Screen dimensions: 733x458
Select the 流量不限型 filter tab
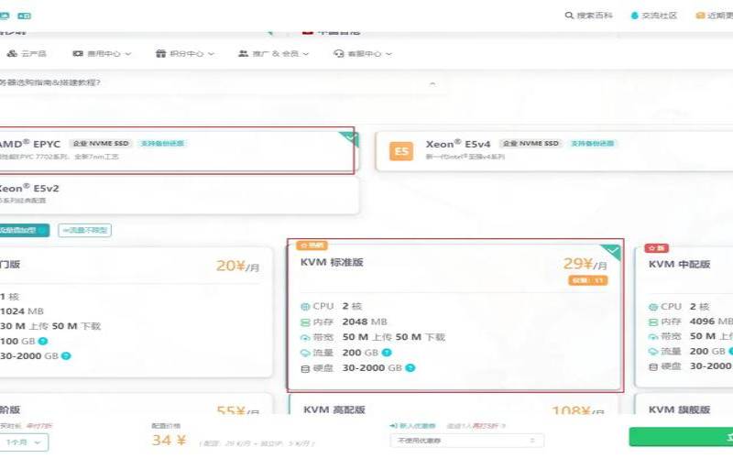[84, 230]
